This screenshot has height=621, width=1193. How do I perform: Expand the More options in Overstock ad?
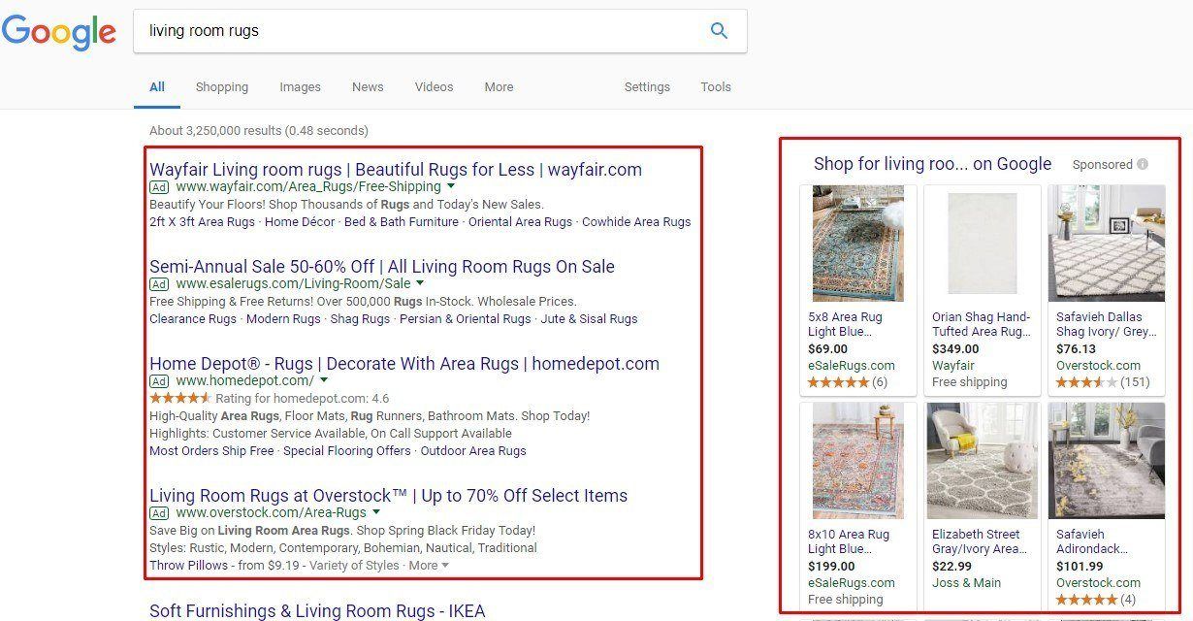429,565
